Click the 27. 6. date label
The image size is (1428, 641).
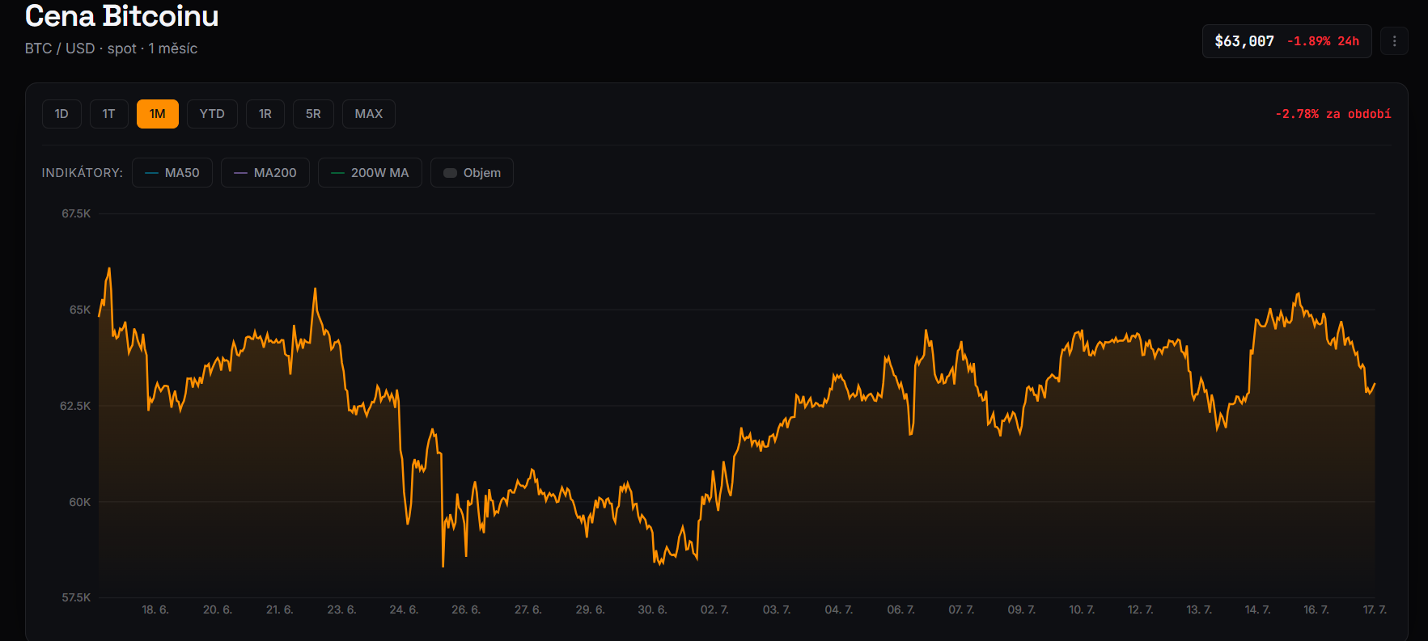click(x=528, y=609)
